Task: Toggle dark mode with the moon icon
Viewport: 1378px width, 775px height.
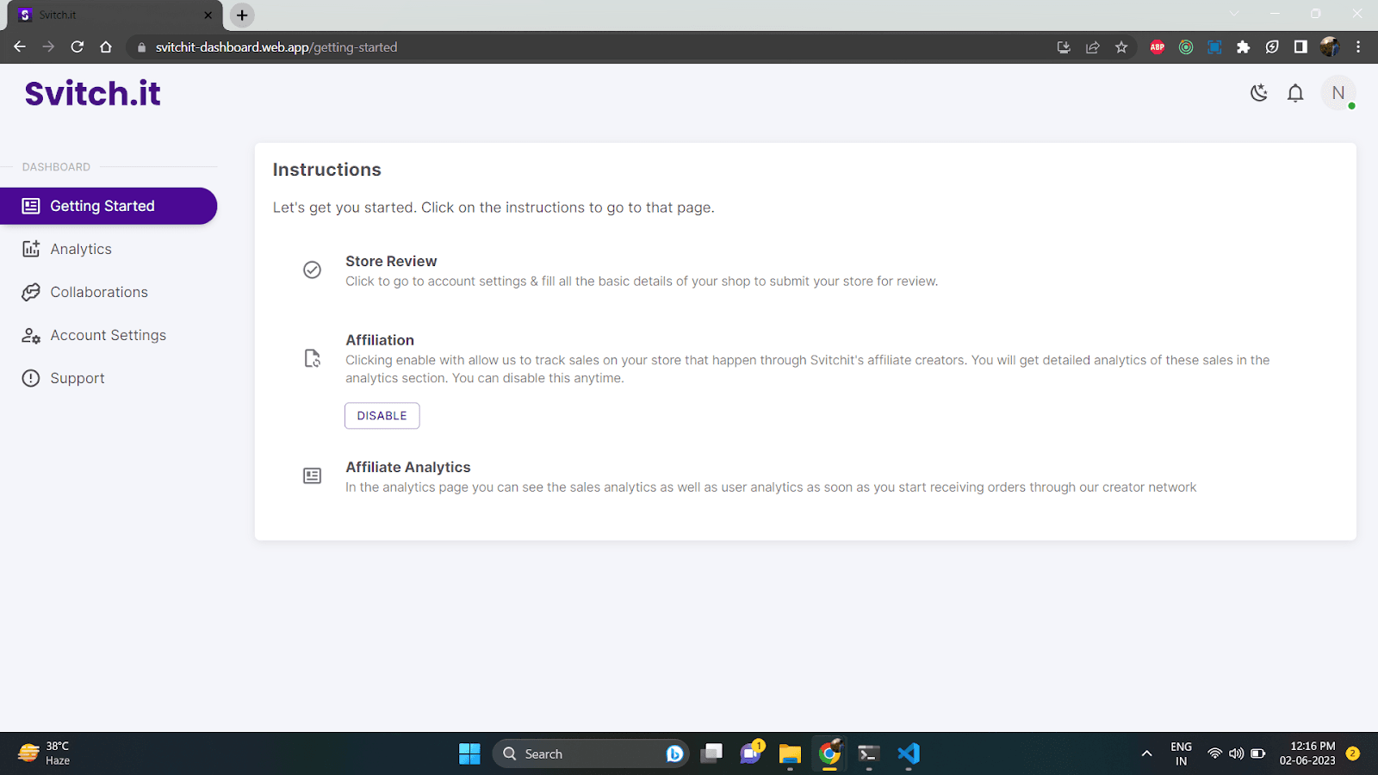Action: pyautogui.click(x=1259, y=93)
